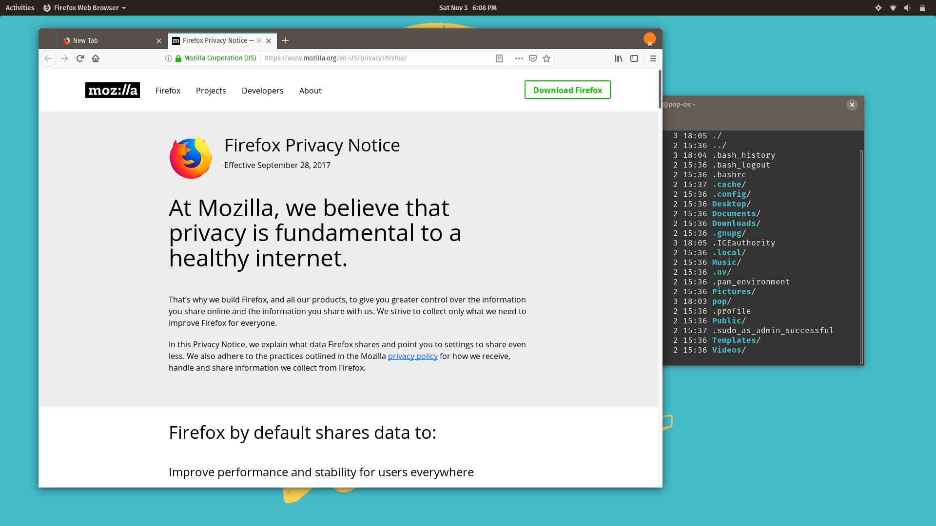Open the page actions ellipsis menu

pos(519,58)
